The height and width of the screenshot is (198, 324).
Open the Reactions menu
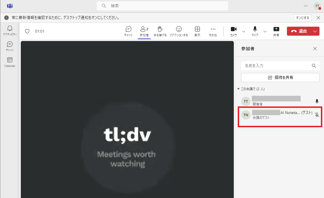click(179, 31)
